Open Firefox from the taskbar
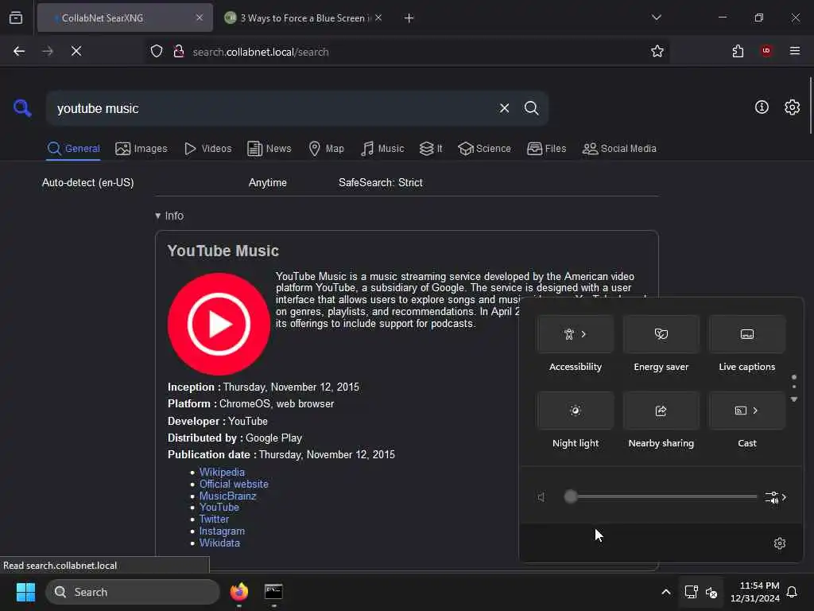This screenshot has height=611, width=814. coord(238,592)
